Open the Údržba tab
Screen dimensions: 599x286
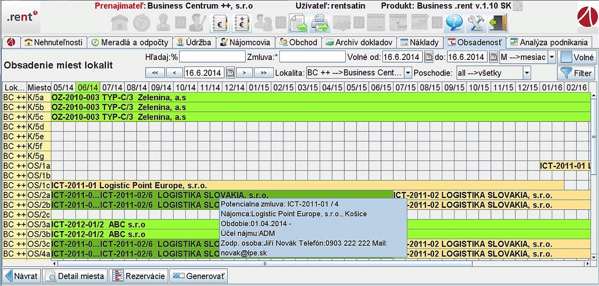coord(194,42)
